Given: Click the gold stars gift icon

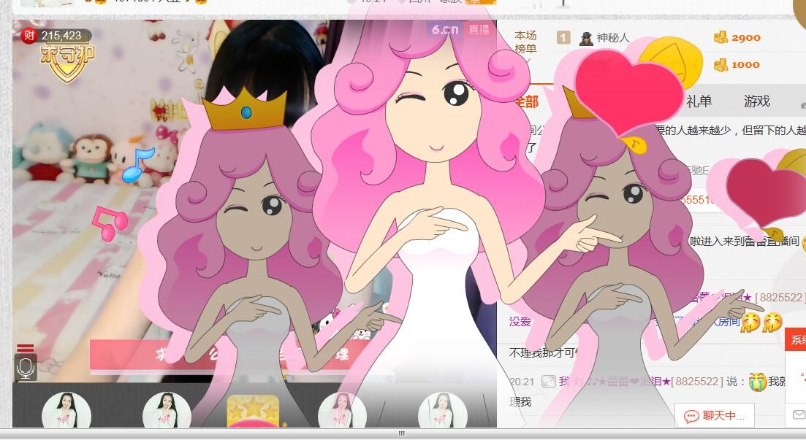Looking at the screenshot, I should (x=254, y=412).
